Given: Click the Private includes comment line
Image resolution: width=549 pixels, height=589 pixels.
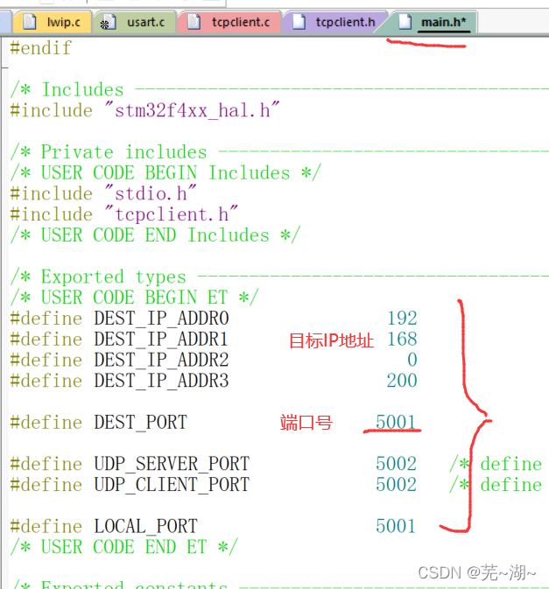Looking at the screenshot, I should [279, 152].
